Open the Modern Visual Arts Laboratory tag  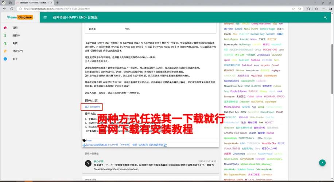coord(256,164)
